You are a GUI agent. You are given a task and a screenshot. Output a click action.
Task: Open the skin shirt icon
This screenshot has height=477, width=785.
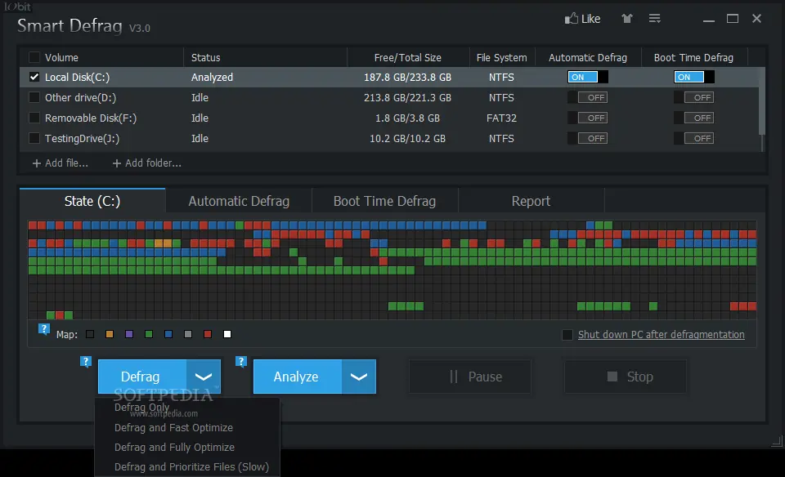627,19
